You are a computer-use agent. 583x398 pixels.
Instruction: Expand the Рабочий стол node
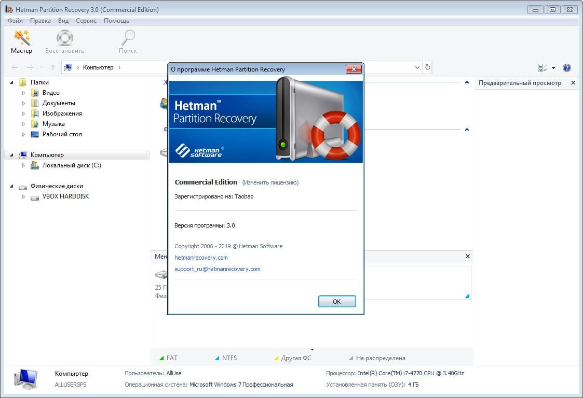click(23, 134)
